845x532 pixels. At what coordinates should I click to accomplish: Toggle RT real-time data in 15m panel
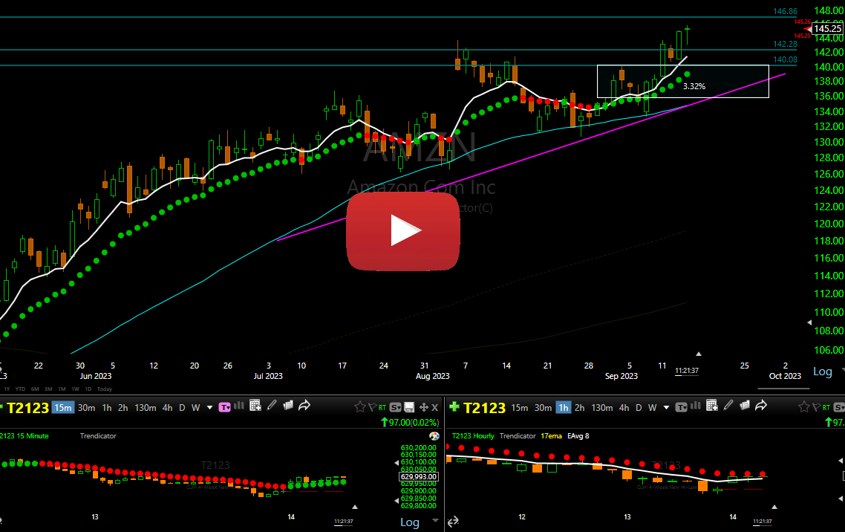click(x=382, y=407)
